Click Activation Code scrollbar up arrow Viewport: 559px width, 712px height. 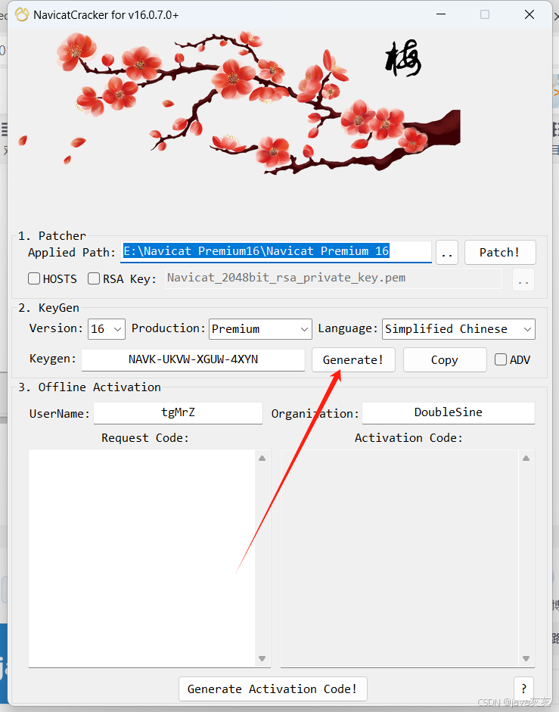tap(526, 459)
